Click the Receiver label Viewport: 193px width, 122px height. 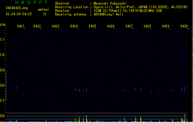(x=62, y=11)
